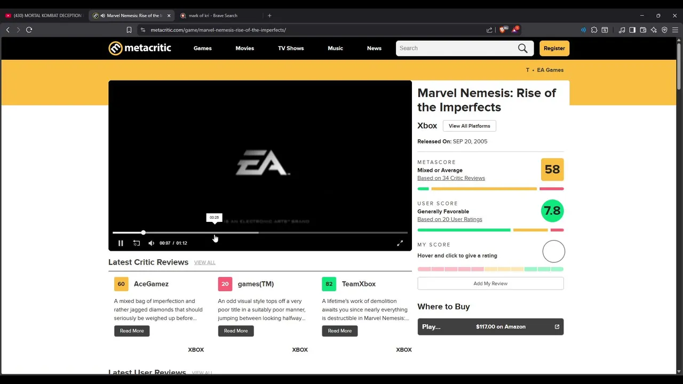Click the rewind icon in the video player

[x=137, y=243]
